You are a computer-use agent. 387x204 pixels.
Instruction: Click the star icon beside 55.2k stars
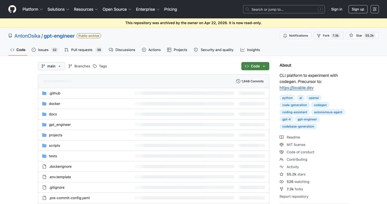coord(282,174)
